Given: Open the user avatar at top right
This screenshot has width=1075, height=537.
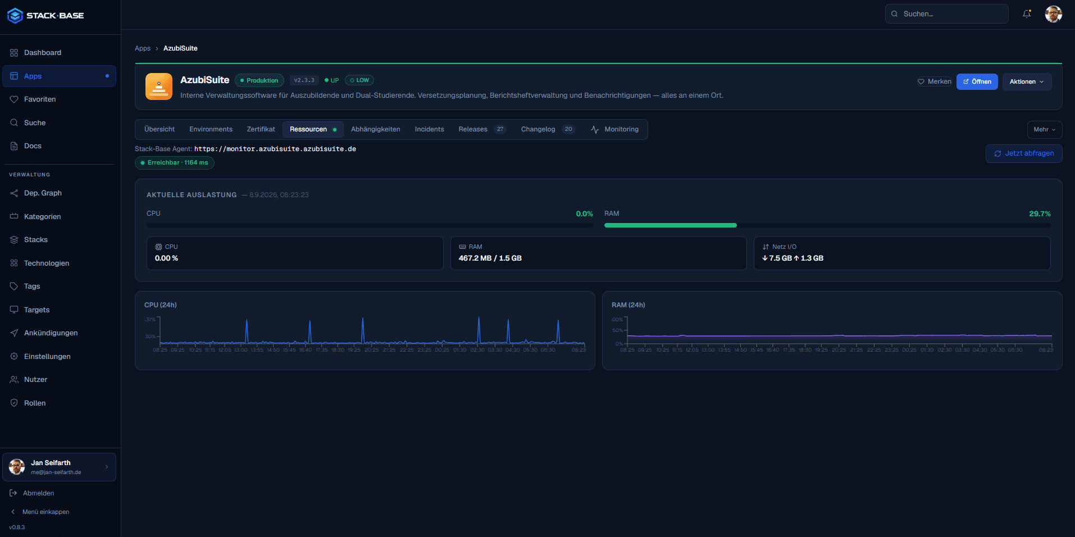Looking at the screenshot, I should 1053,14.
